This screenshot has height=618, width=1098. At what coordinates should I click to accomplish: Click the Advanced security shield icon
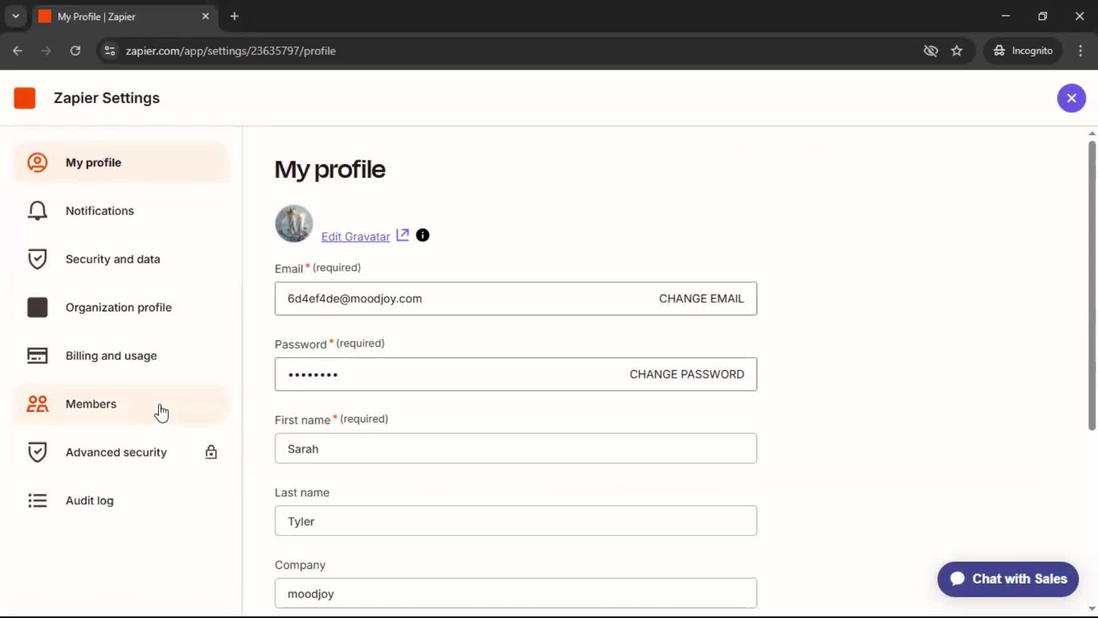point(37,452)
